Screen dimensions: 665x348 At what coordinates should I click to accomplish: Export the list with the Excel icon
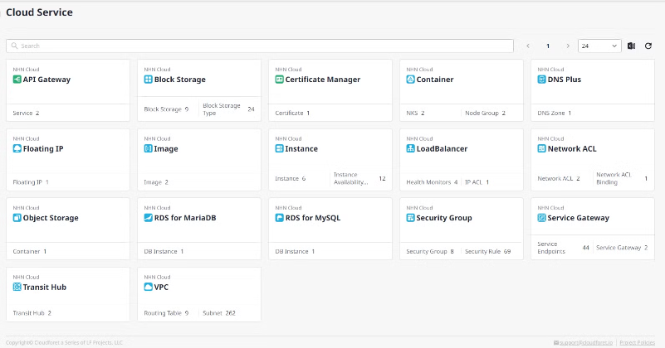[x=631, y=46]
